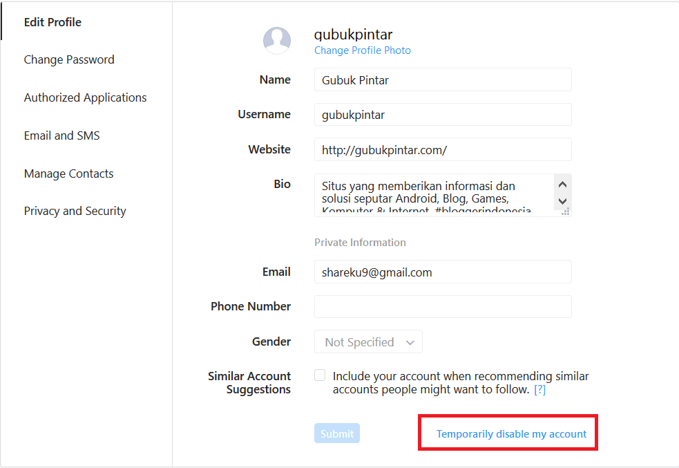Click the profile avatar picture
This screenshot has width=679, height=468.
coord(277,41)
